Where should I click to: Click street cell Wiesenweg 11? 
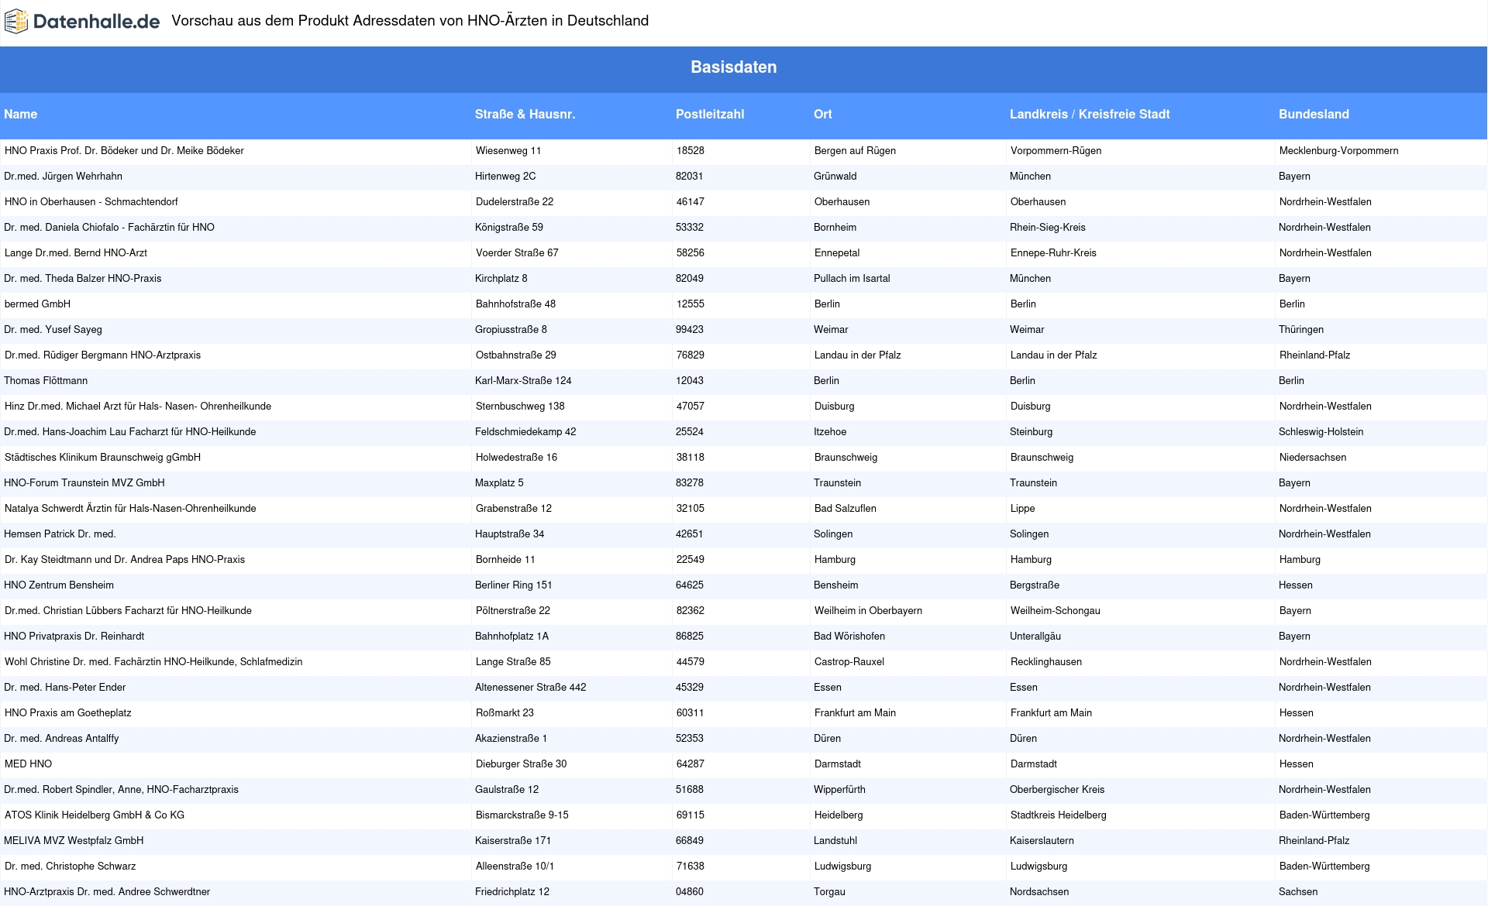[x=508, y=151]
